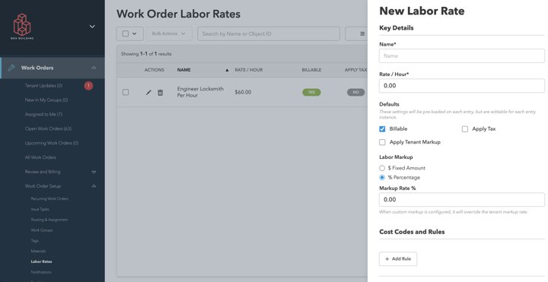Click the Box Building logo
The width and height of the screenshot is (548, 282).
(22, 27)
